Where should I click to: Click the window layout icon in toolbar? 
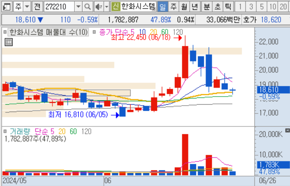point(7,7)
